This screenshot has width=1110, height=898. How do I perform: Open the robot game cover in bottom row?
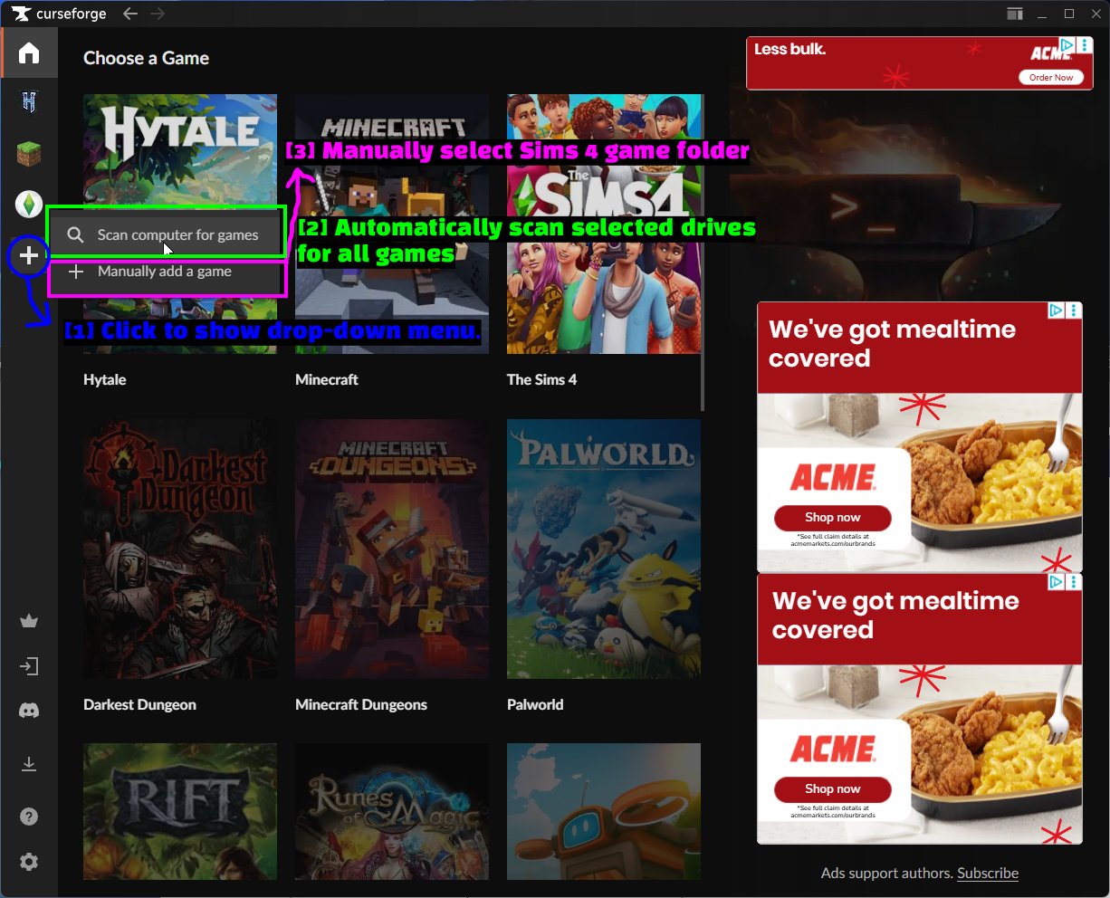pyautogui.click(x=604, y=811)
